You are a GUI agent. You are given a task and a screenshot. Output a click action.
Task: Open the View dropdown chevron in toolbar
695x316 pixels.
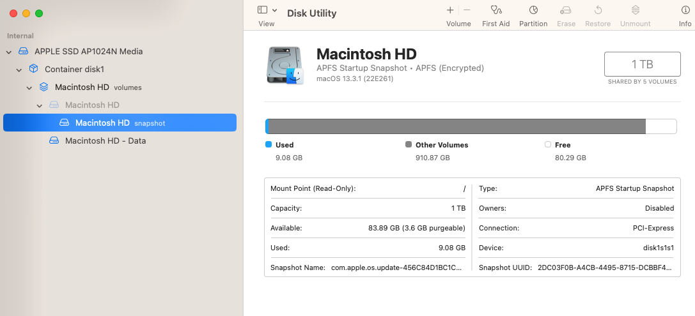[x=274, y=10]
